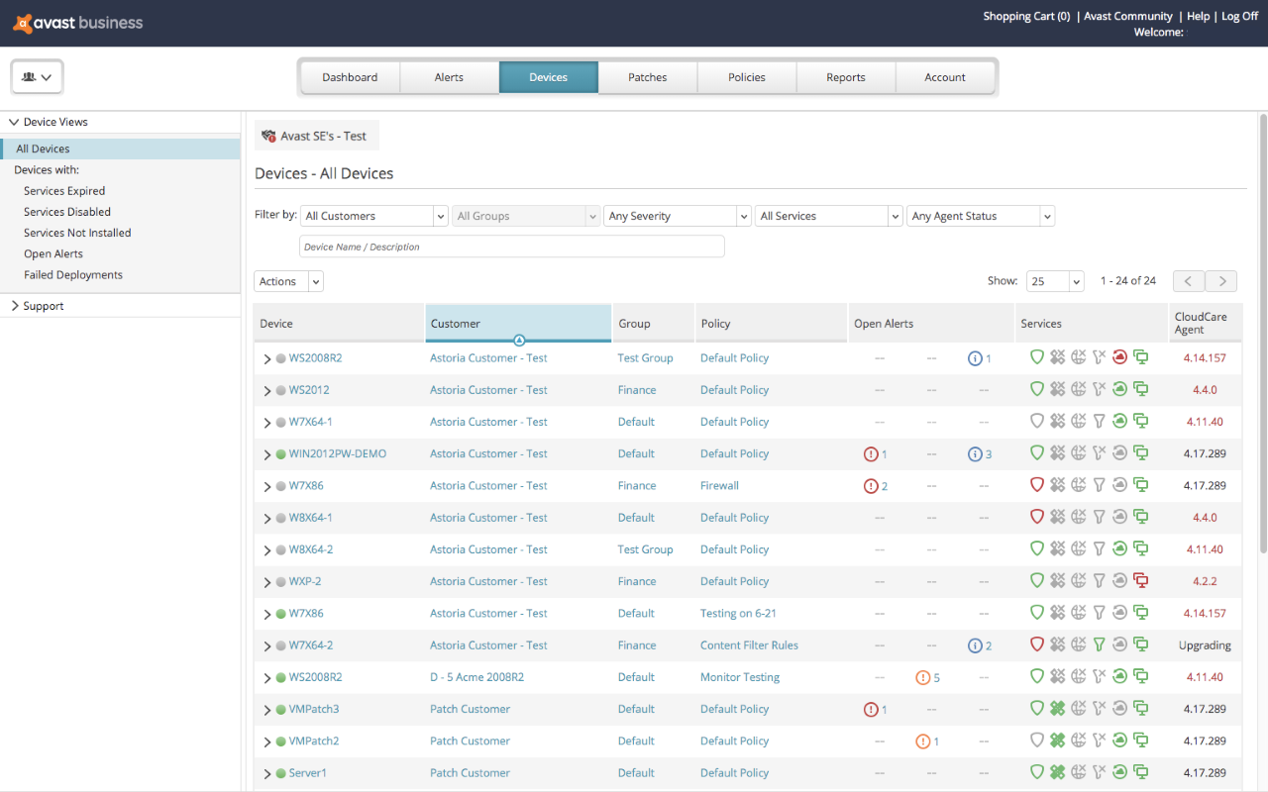Open the info alert icon in WS2008R2 Test Group row

tap(975, 357)
